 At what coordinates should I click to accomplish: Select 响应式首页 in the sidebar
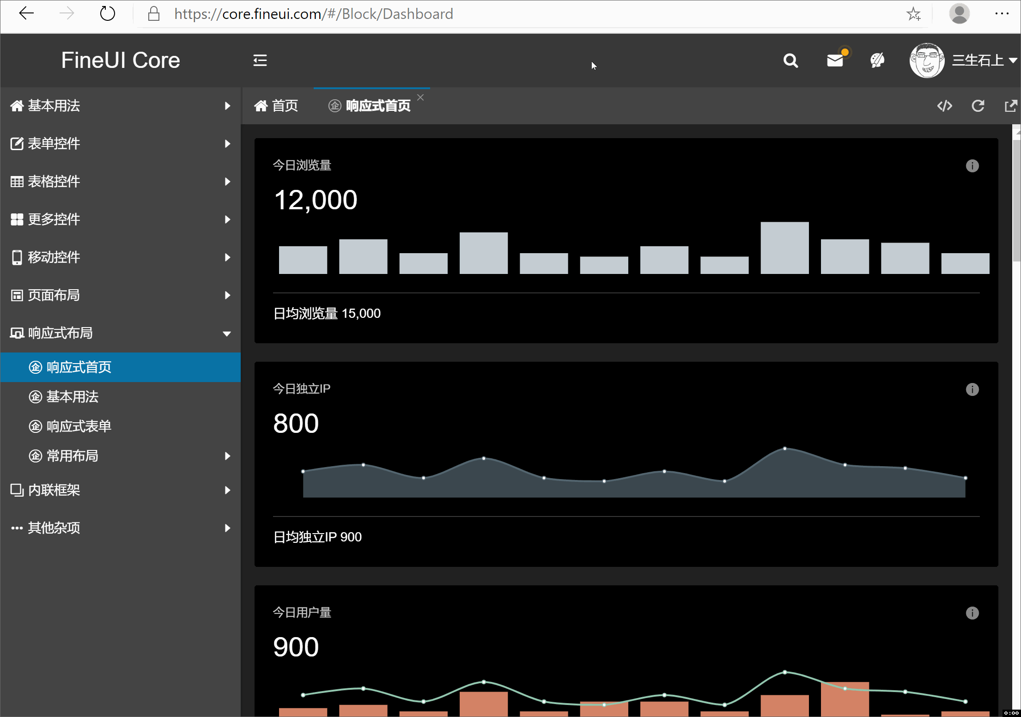click(121, 367)
